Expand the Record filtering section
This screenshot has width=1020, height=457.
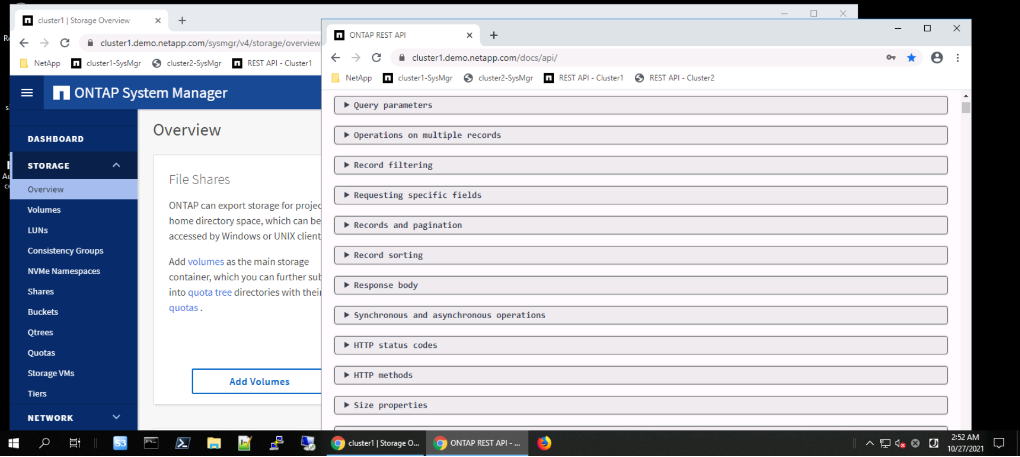point(641,165)
